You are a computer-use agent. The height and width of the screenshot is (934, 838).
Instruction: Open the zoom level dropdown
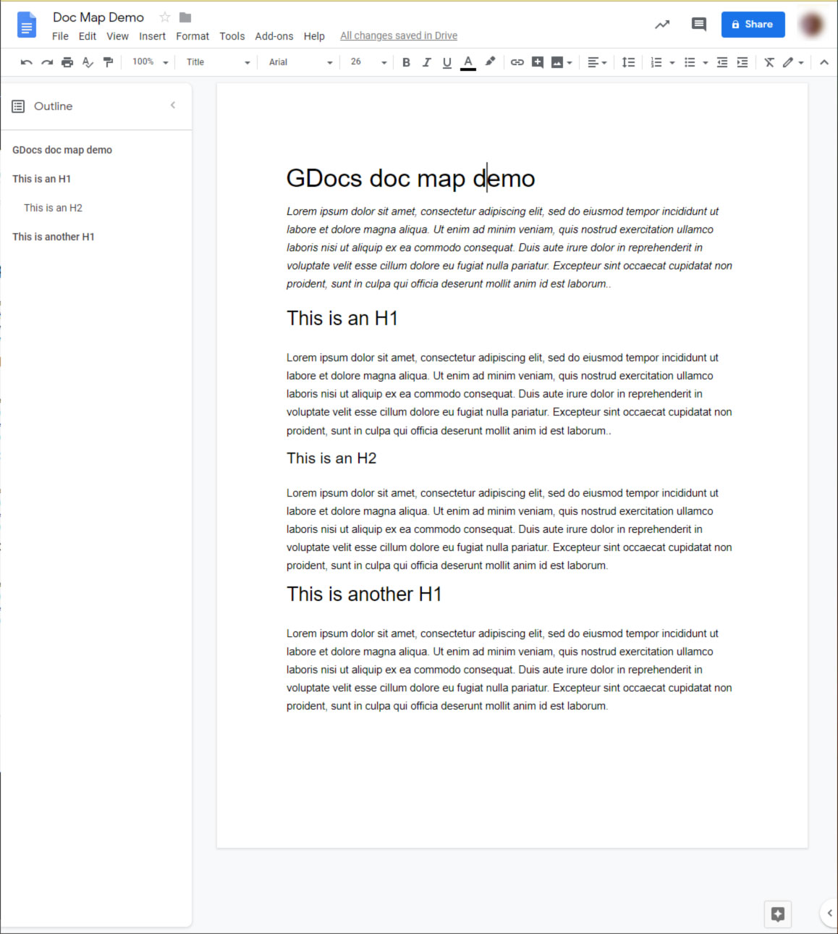[150, 62]
